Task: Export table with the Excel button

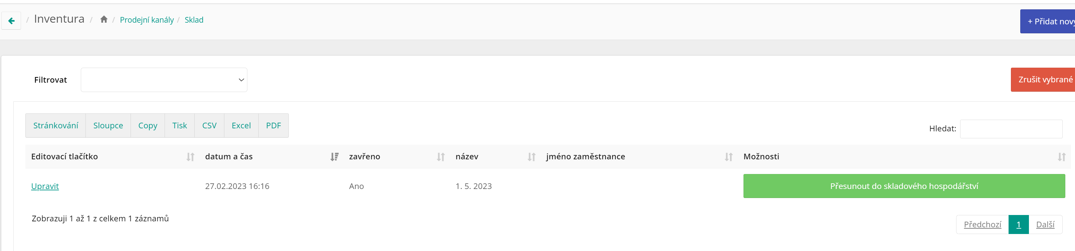Action: pos(241,125)
